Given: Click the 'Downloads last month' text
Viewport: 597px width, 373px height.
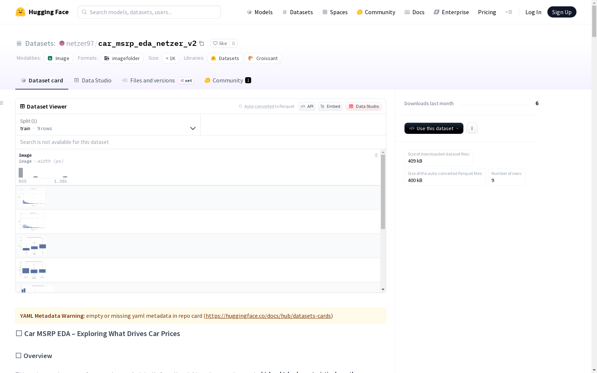Looking at the screenshot, I should pos(429,103).
